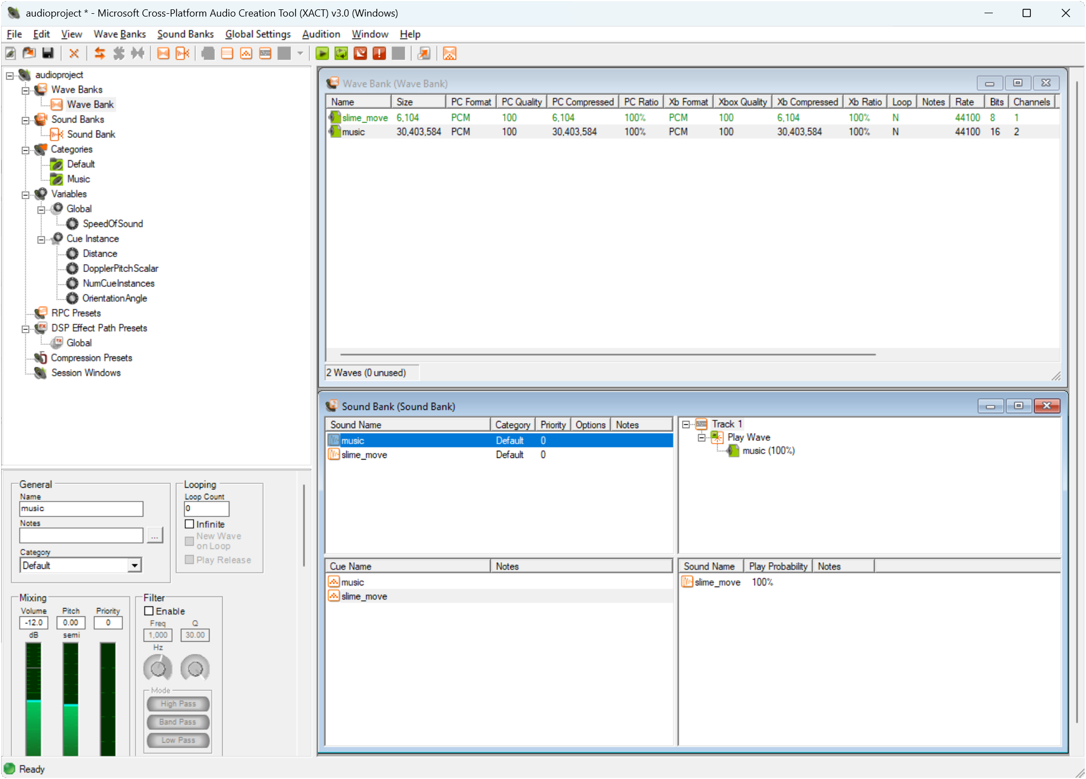Open the small toolbar dropdown arrow
The width and height of the screenshot is (1086, 779).
coord(300,54)
